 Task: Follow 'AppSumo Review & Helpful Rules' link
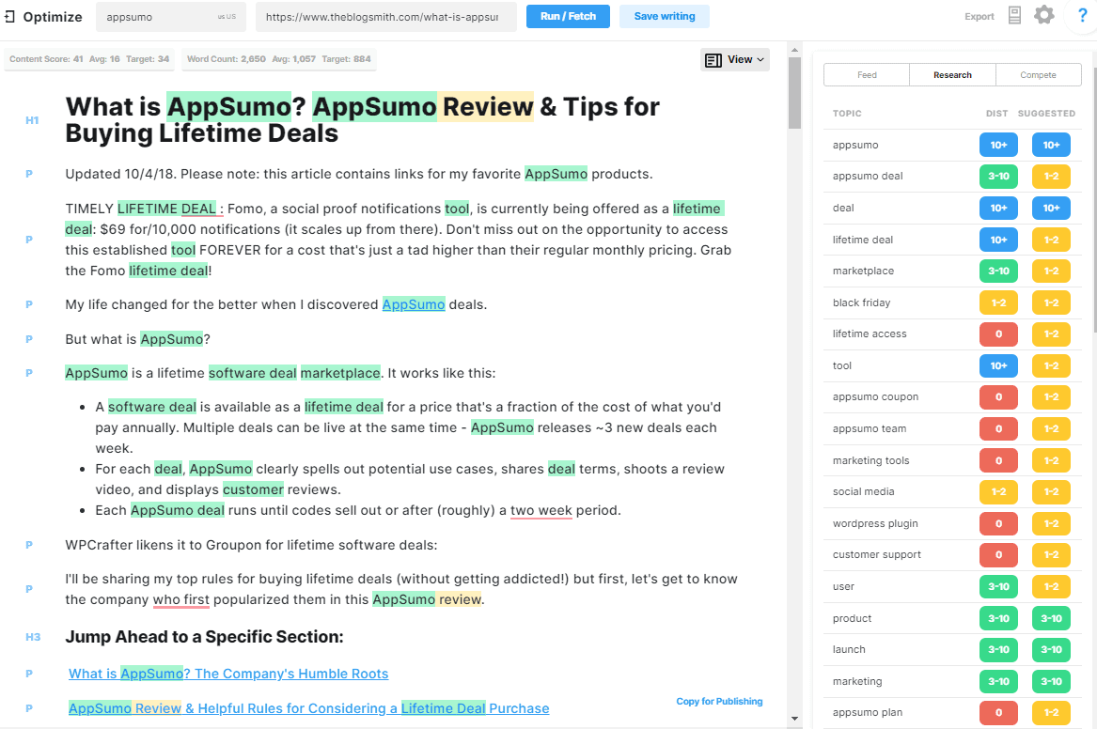(308, 708)
